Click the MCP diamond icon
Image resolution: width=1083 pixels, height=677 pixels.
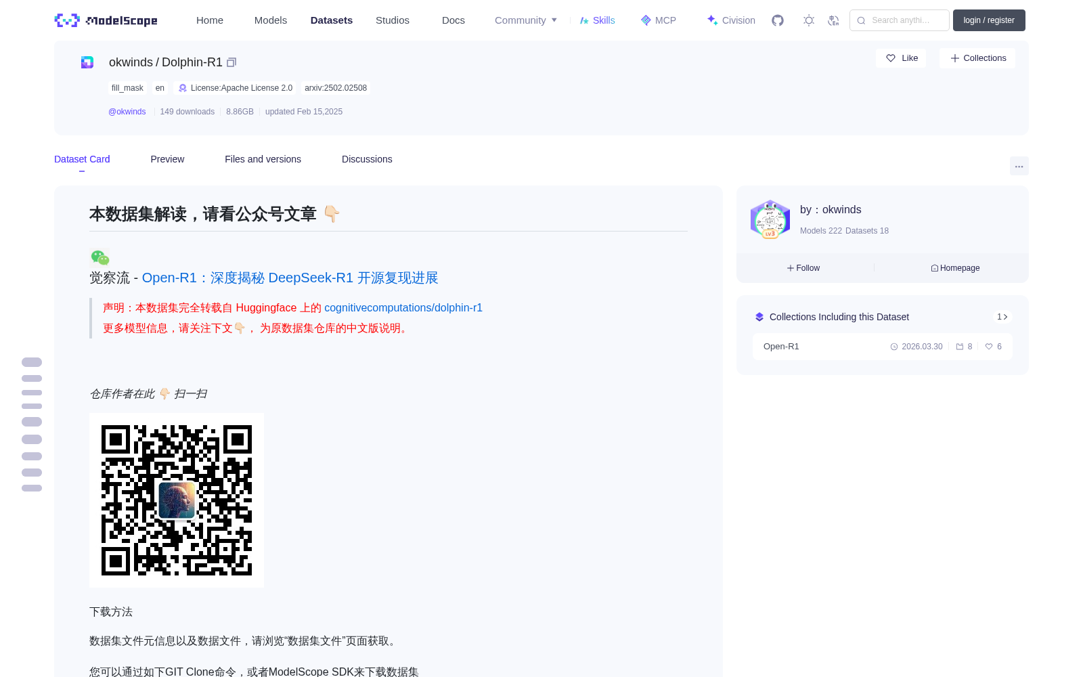[x=646, y=20]
